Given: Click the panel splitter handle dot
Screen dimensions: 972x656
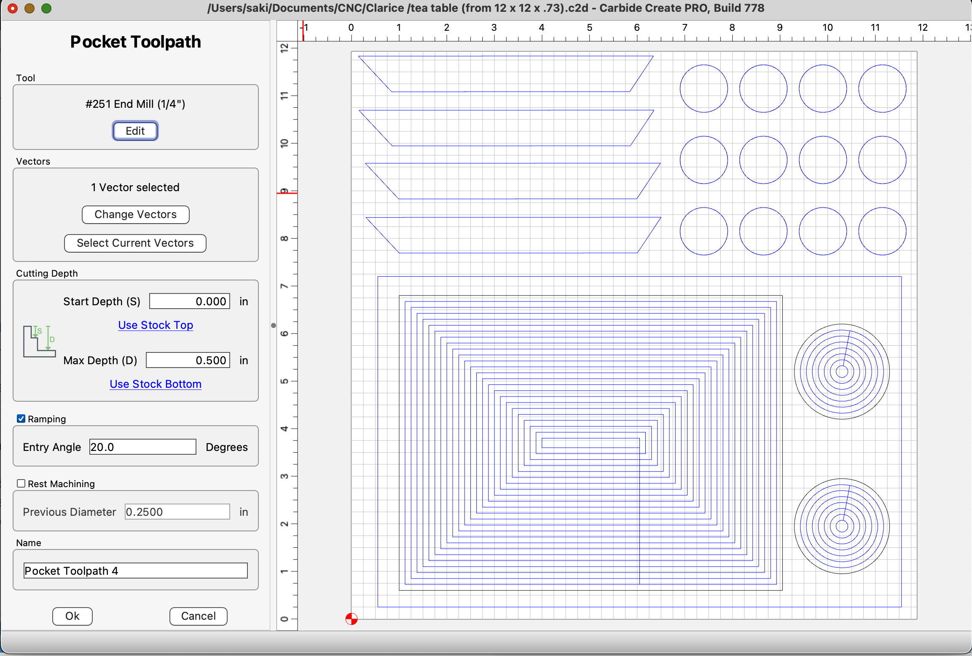Looking at the screenshot, I should pos(274,325).
